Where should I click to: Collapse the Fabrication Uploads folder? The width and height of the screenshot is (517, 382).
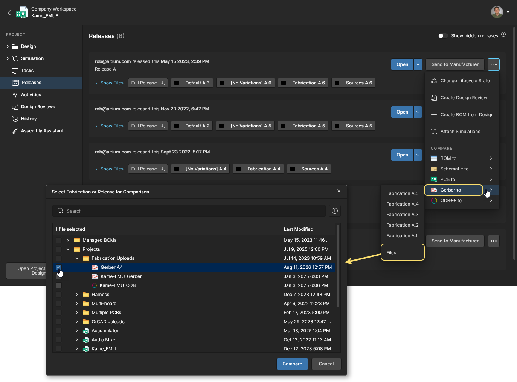[x=77, y=258]
